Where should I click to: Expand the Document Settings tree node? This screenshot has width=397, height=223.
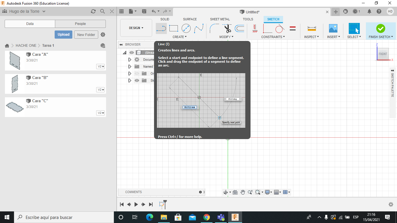point(130,60)
